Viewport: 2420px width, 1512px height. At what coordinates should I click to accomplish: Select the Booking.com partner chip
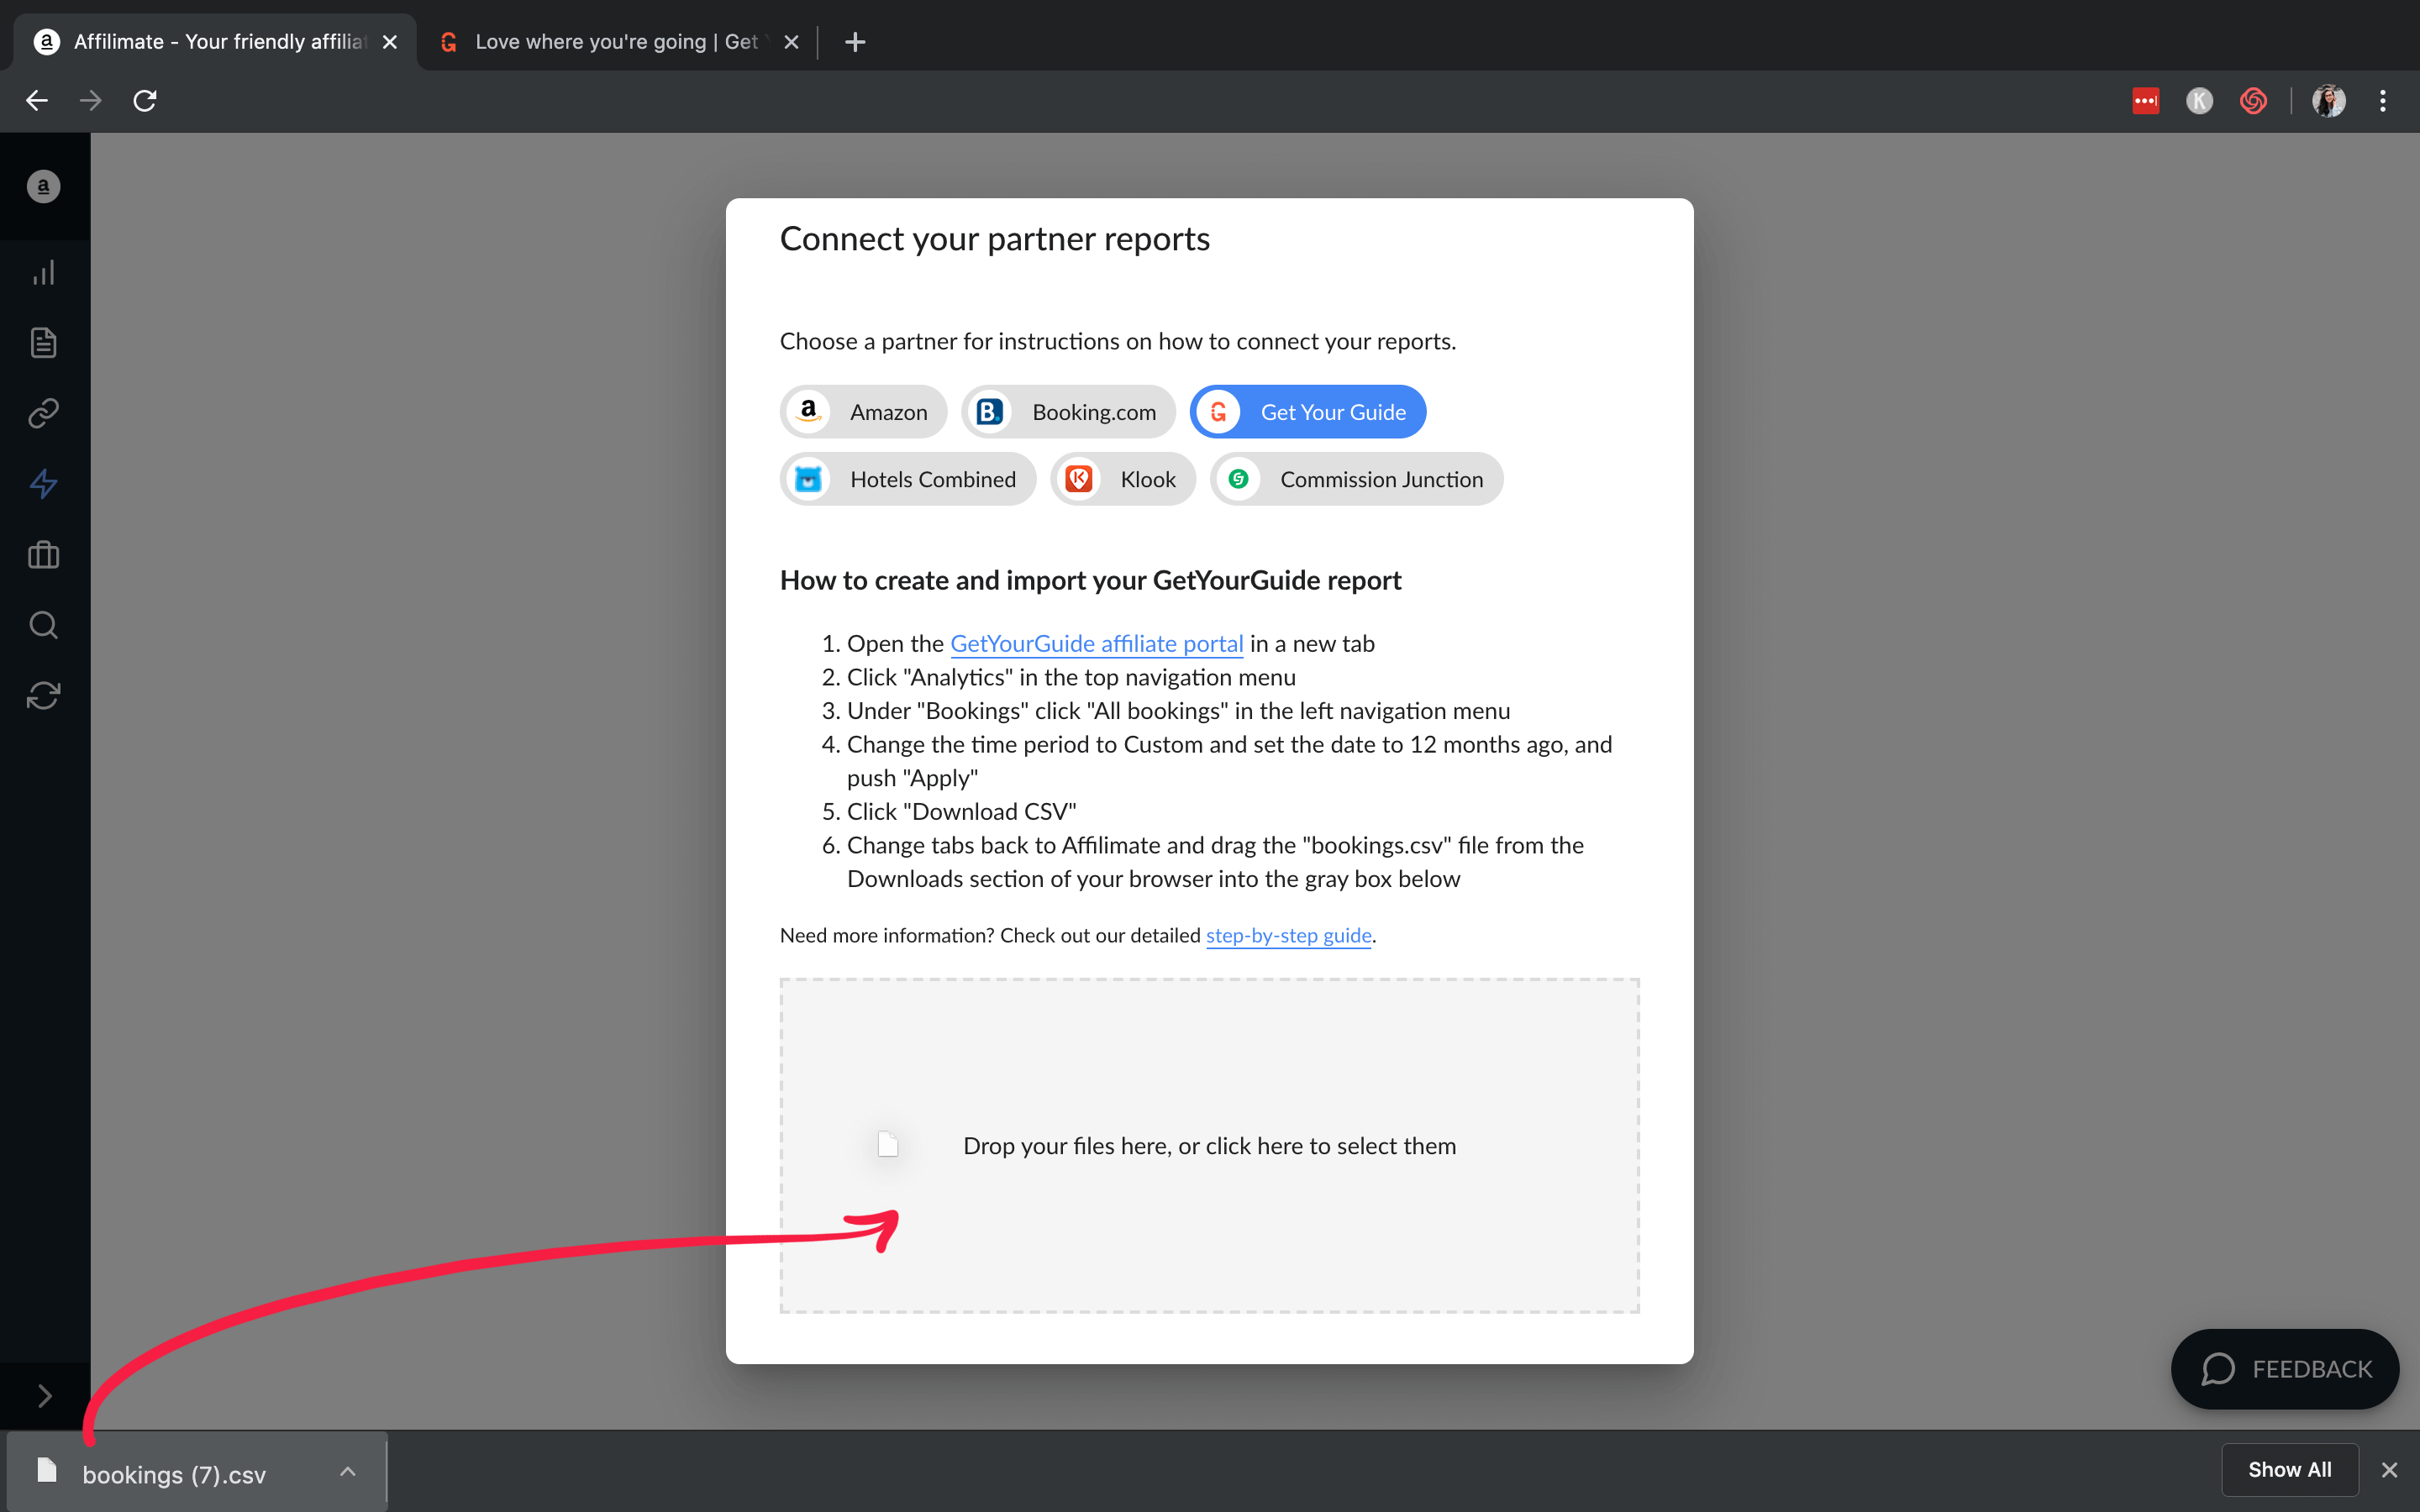point(1068,412)
